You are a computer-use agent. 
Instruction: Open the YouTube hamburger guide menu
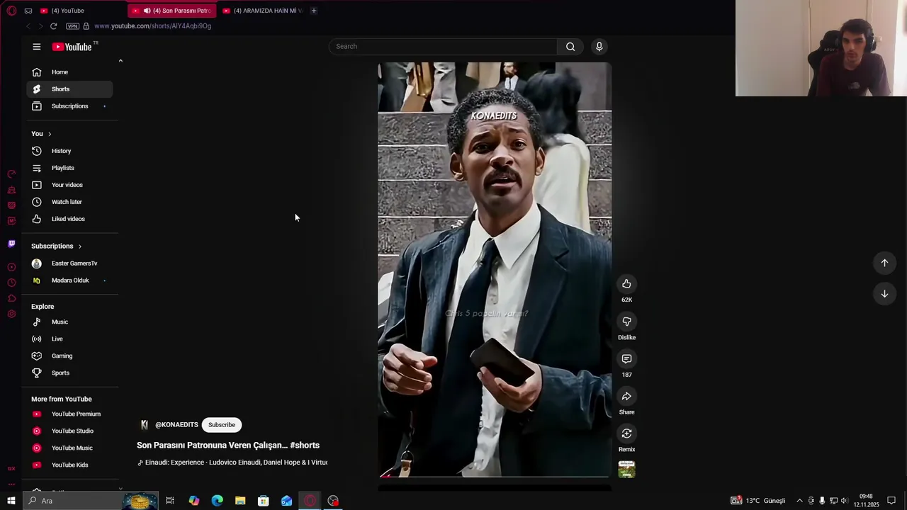37,47
